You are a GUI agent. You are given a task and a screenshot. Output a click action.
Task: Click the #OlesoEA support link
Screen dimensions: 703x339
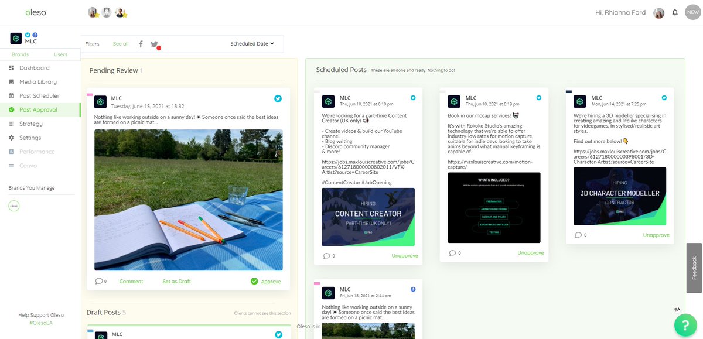tap(40, 323)
